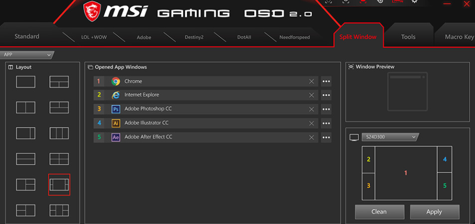Open the Destiny2 profile tab

pos(194,37)
